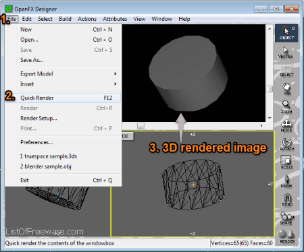This screenshot has width=304, height=252.
Task: Expand the Export Model submenu
Action: [x=68, y=73]
